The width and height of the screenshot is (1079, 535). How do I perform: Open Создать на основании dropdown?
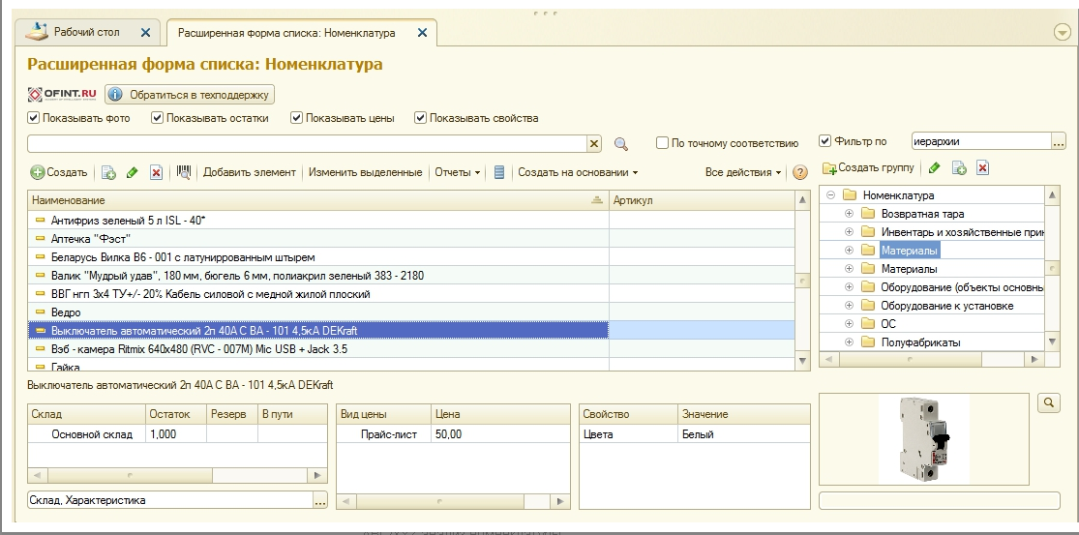point(578,172)
